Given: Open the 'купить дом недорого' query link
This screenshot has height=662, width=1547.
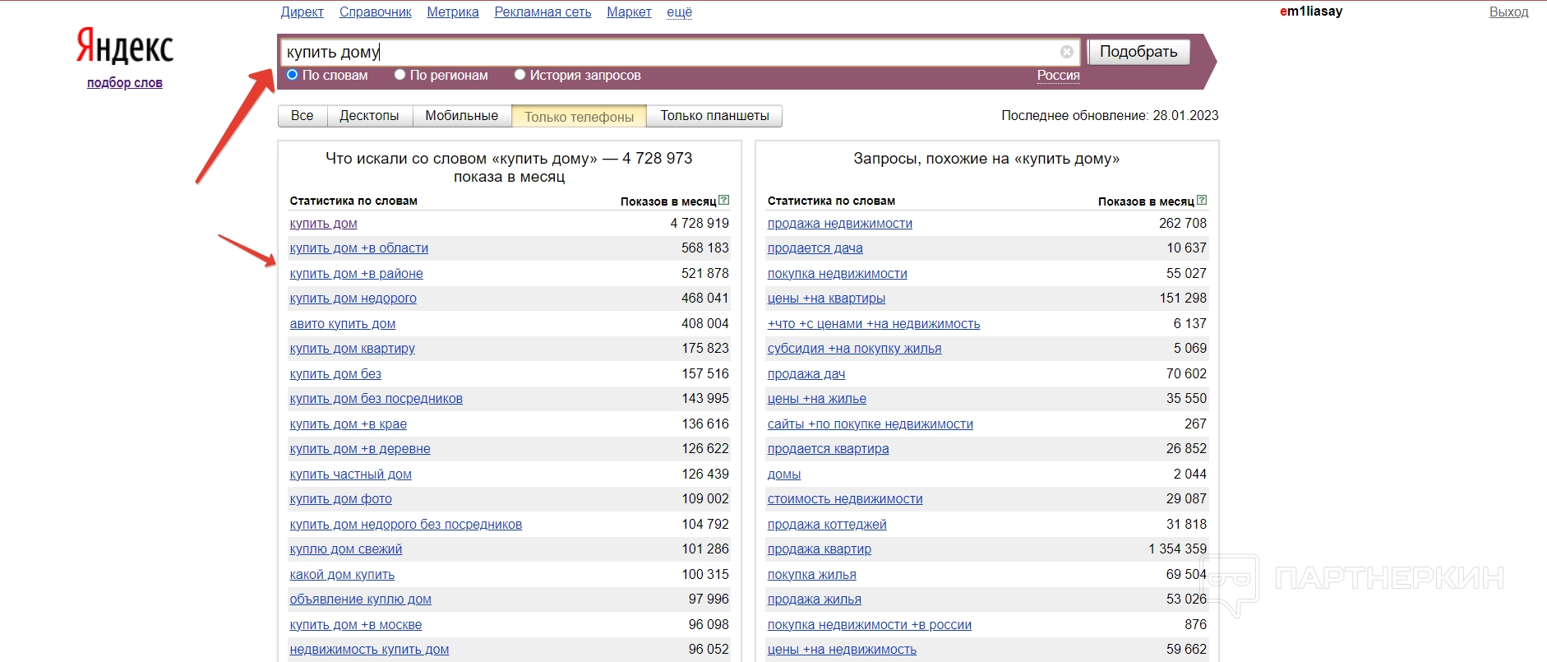Looking at the screenshot, I should click(x=353, y=299).
